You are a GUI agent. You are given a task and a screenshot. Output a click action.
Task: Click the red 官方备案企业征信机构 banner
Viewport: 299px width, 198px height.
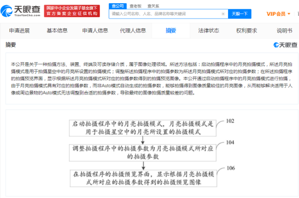[72, 11]
